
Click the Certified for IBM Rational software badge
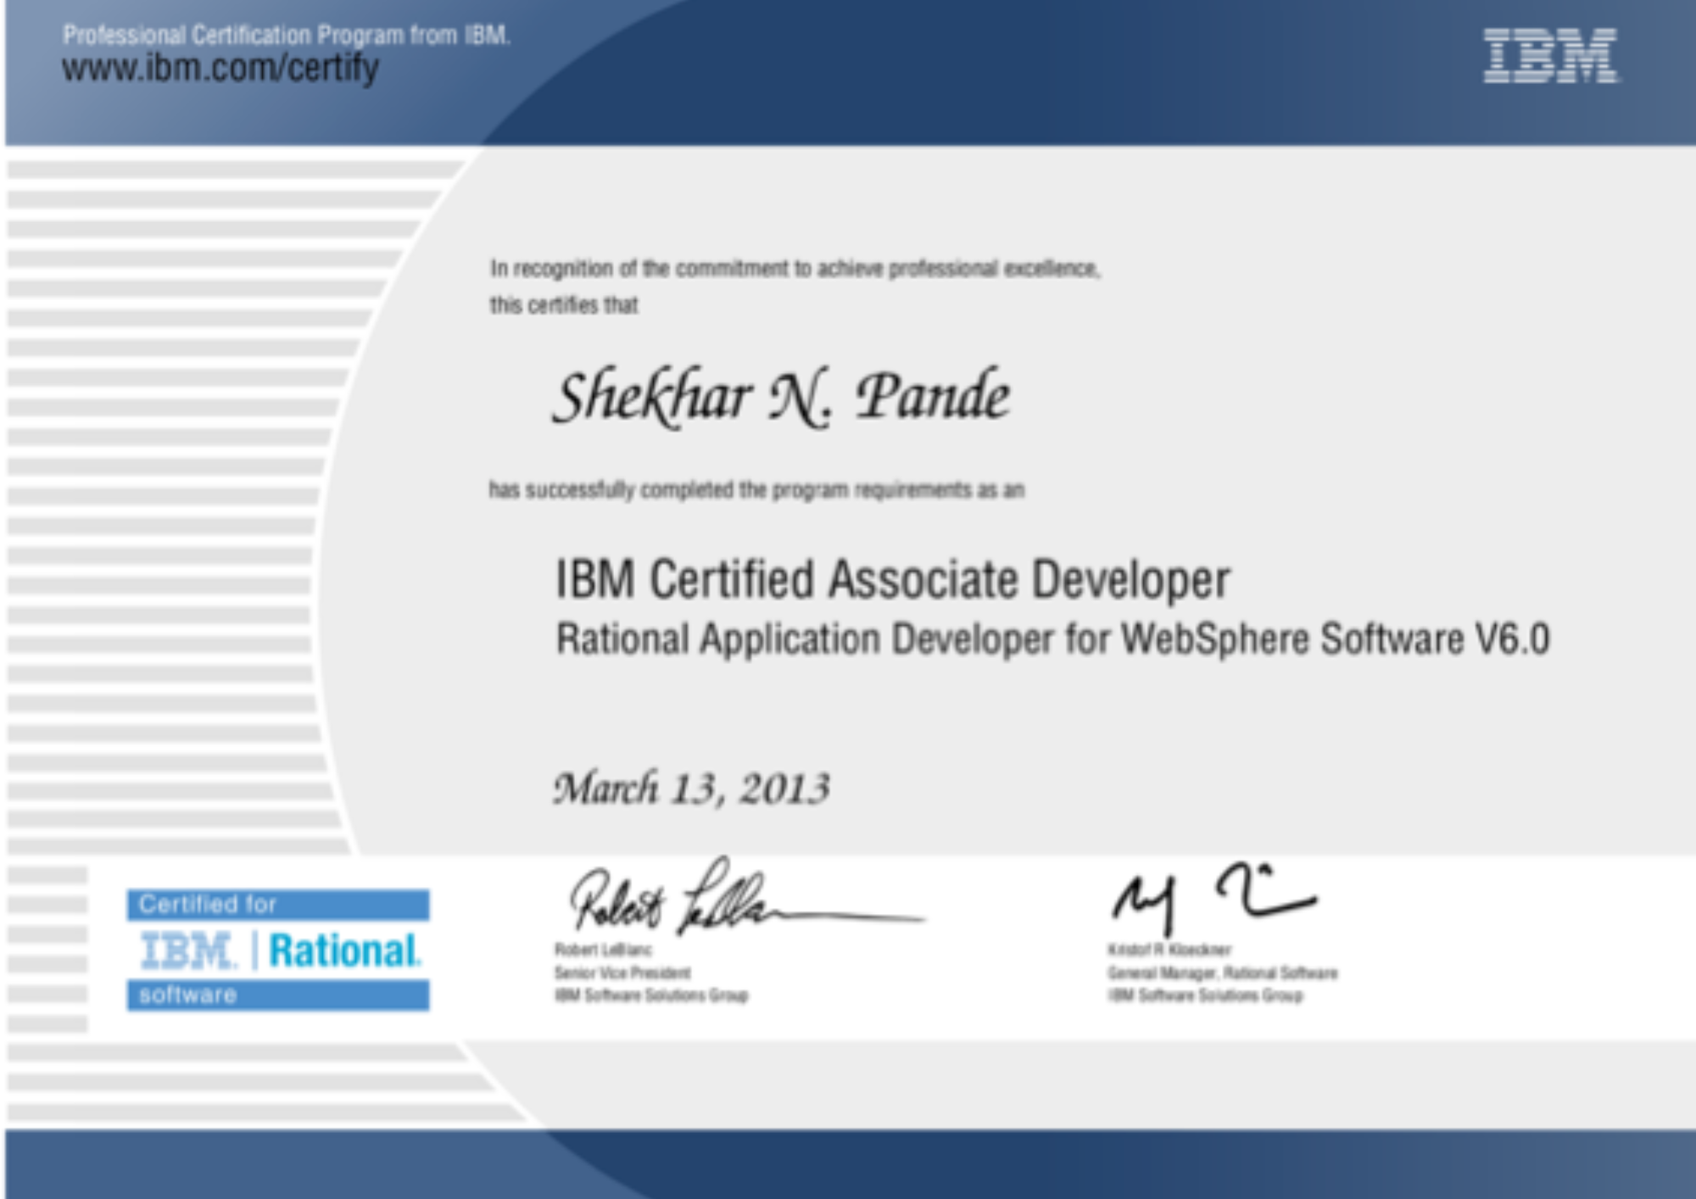[278, 950]
